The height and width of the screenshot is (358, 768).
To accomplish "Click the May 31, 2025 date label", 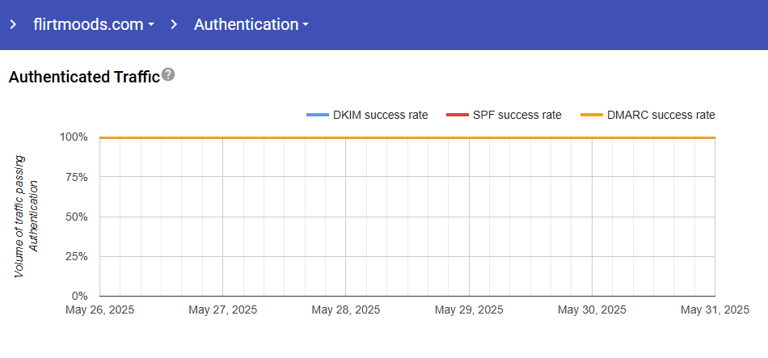I will [x=715, y=310].
